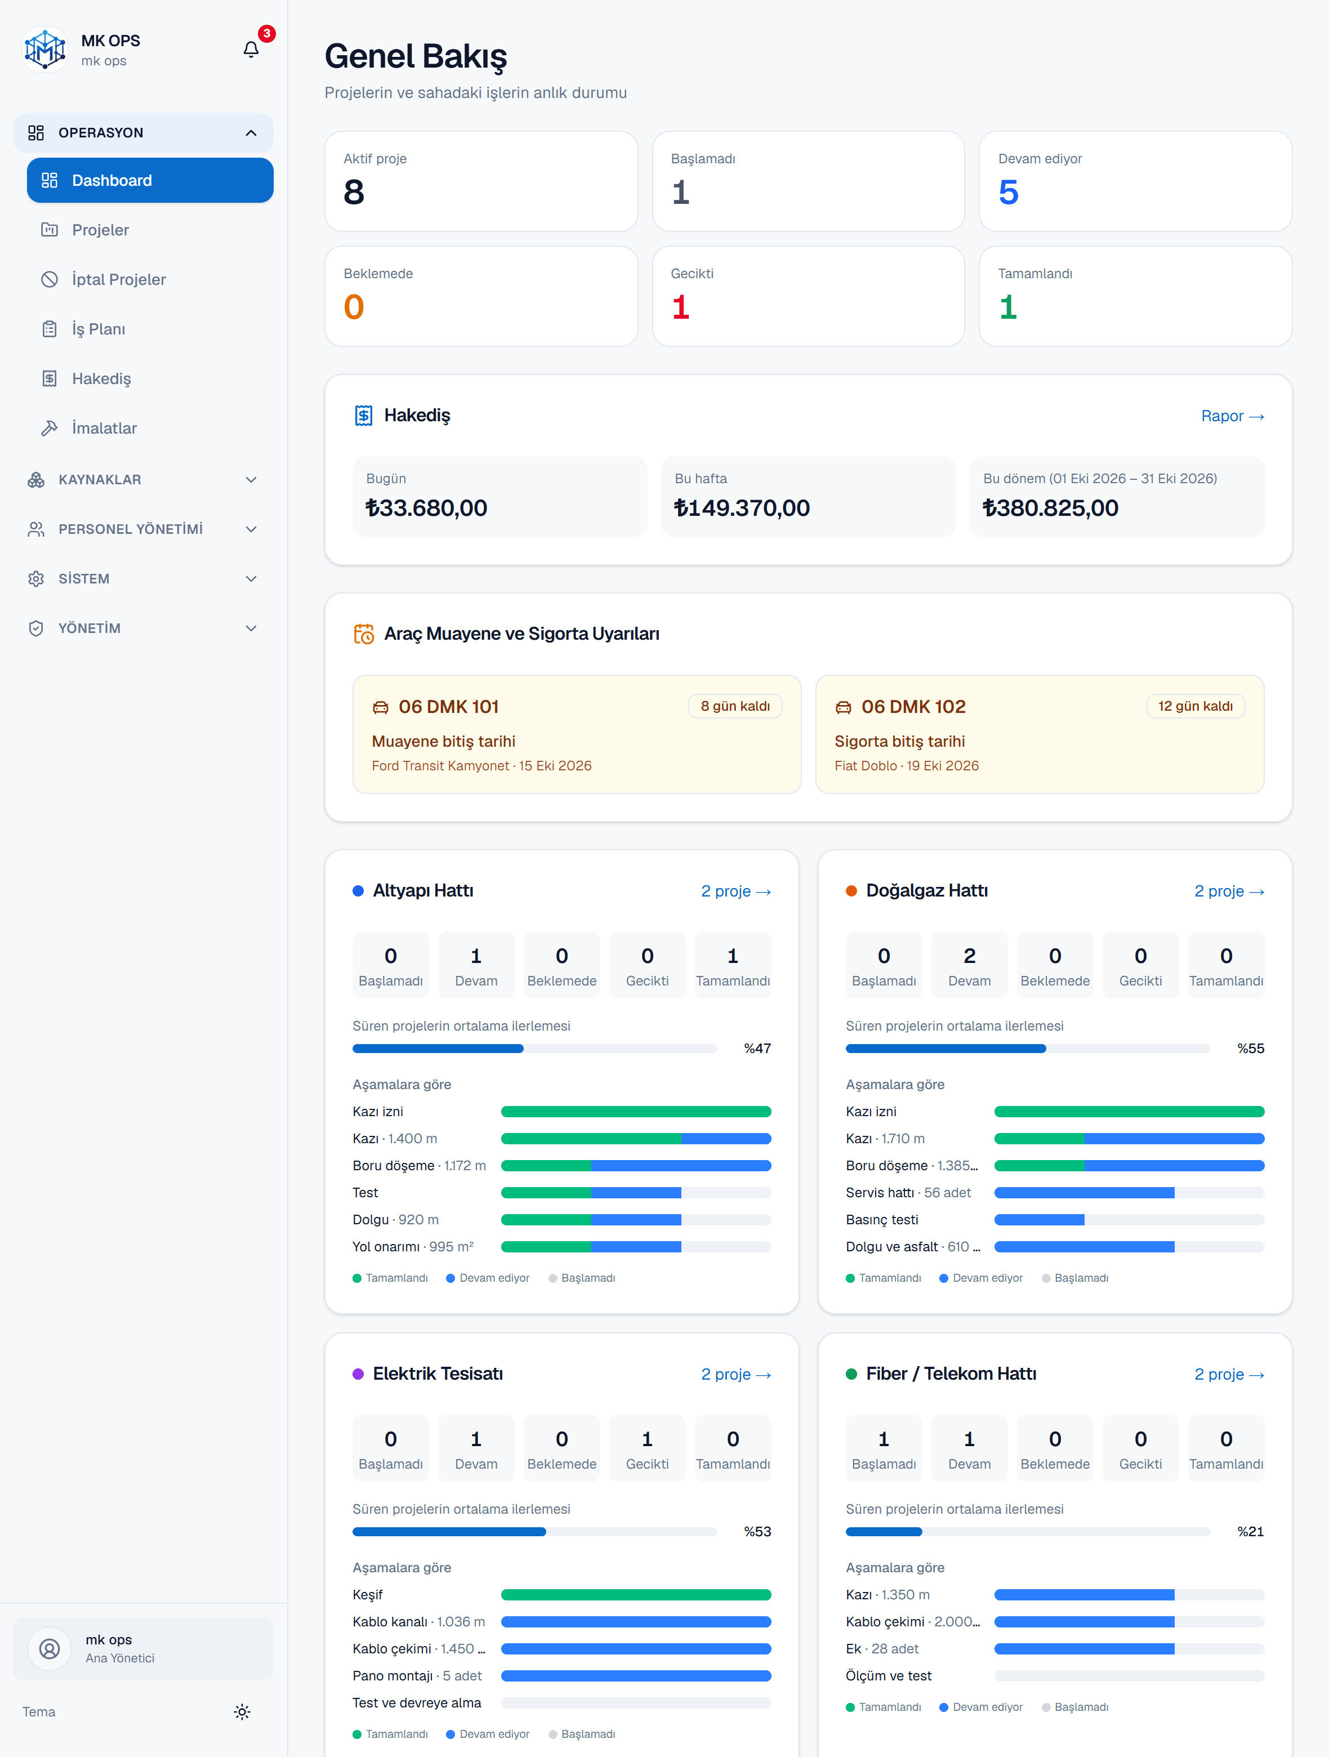Open the Hakediş Rapor link
This screenshot has height=1757, width=1329.
pos(1232,416)
